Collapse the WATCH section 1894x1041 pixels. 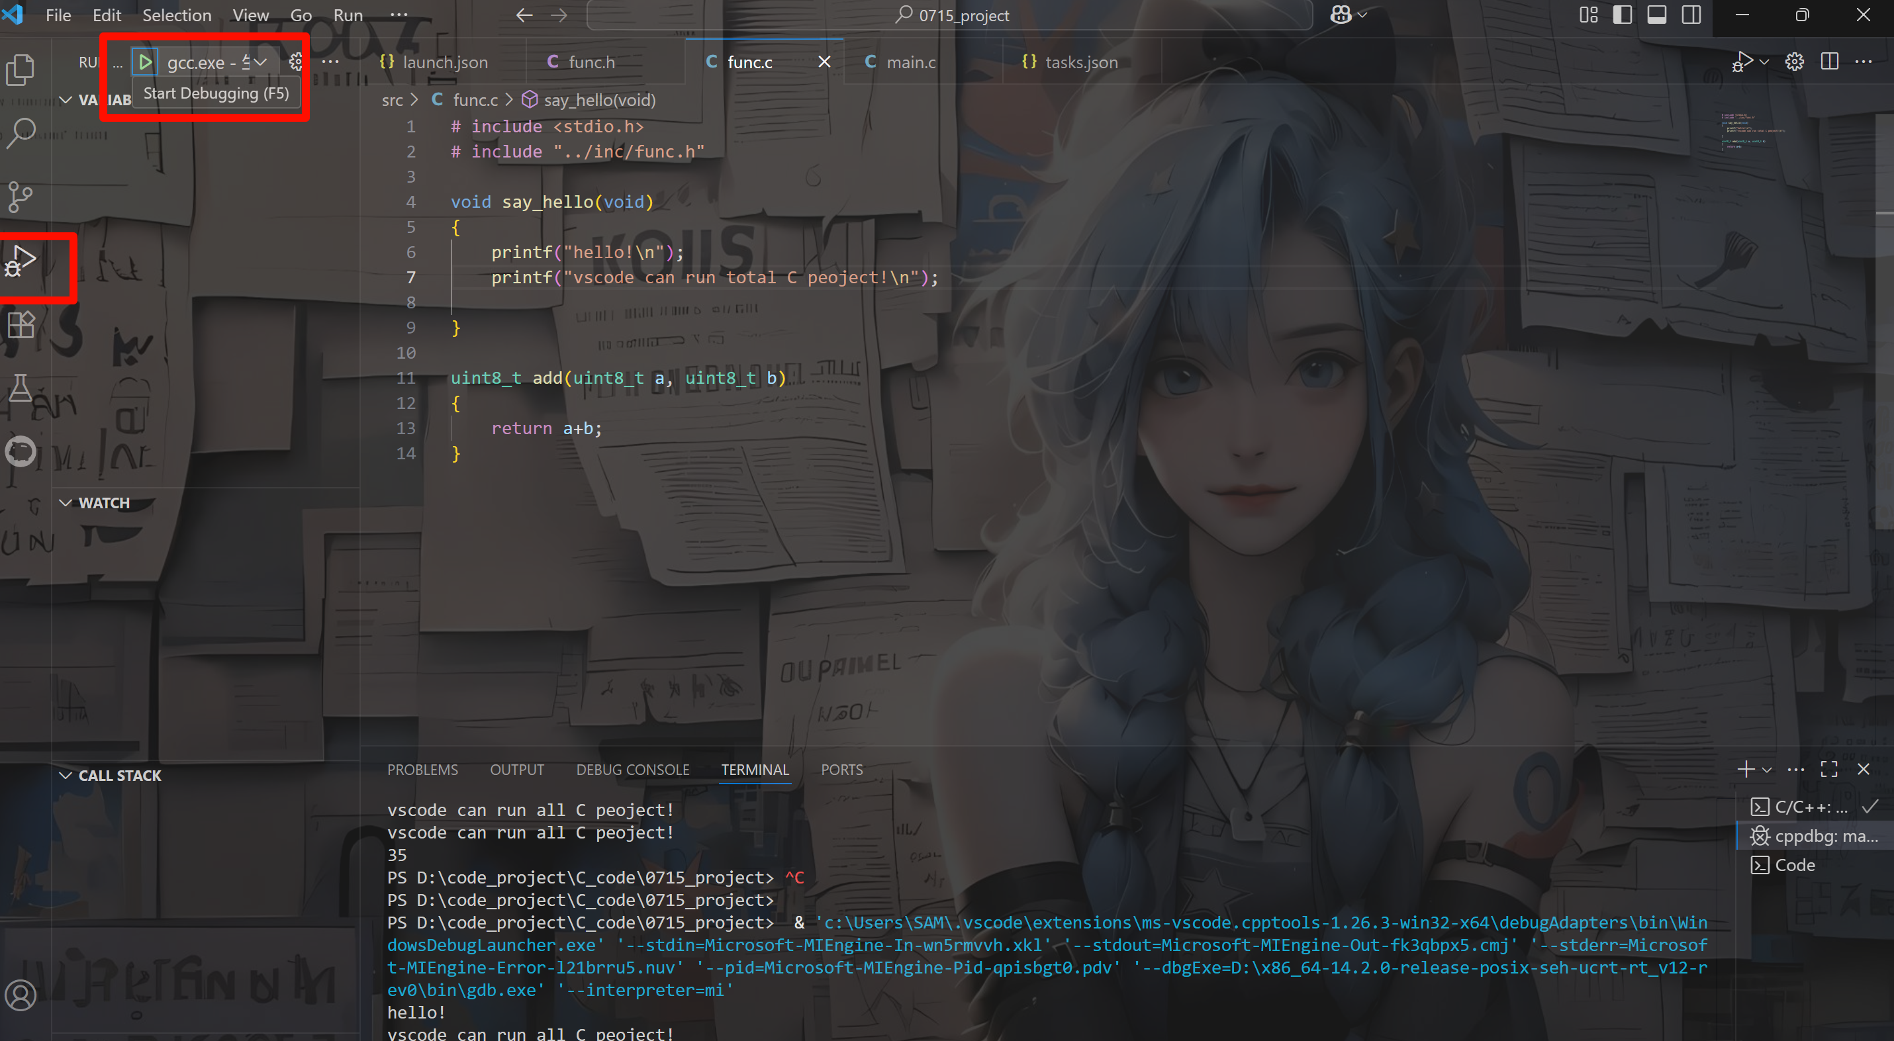click(x=66, y=503)
